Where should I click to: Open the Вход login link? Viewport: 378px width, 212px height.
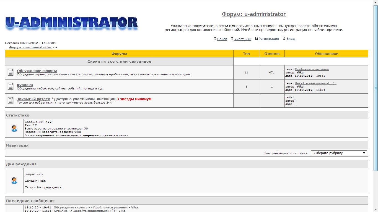tap(291, 39)
